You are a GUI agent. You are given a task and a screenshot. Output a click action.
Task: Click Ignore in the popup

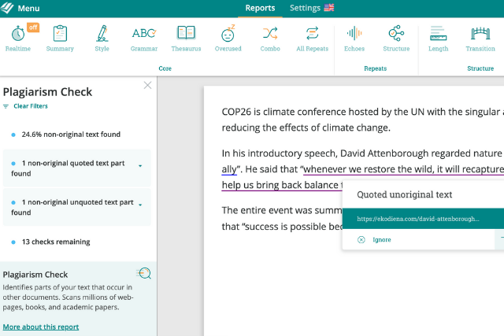[381, 240]
